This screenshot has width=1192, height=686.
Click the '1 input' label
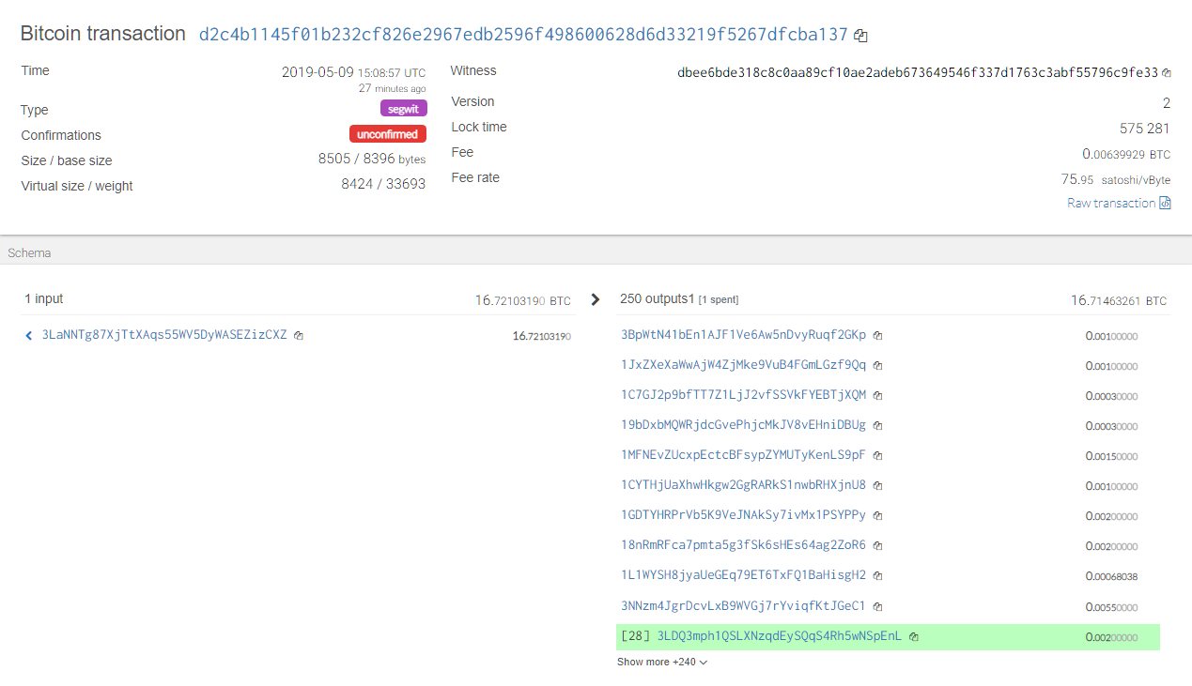point(44,299)
